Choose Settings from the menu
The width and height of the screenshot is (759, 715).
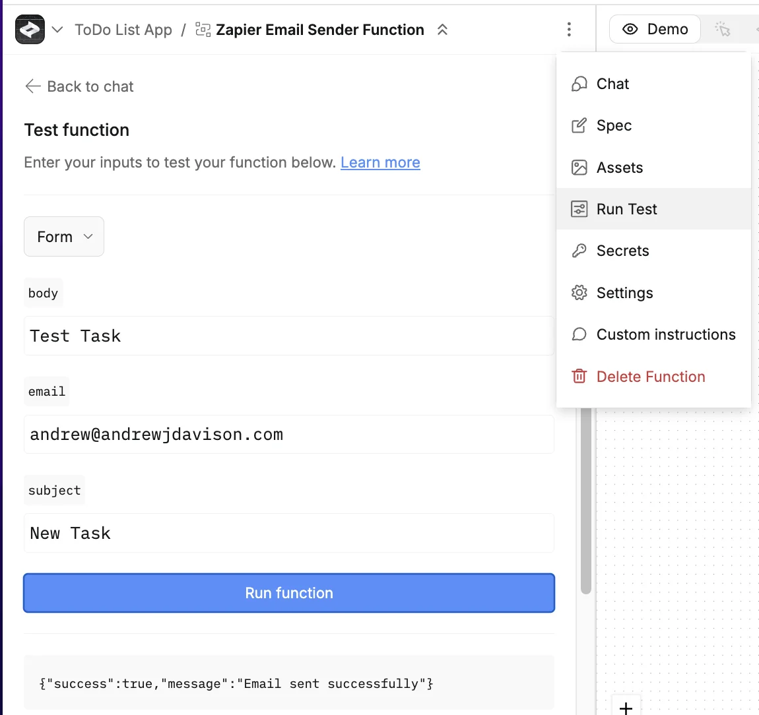pyautogui.click(x=653, y=293)
